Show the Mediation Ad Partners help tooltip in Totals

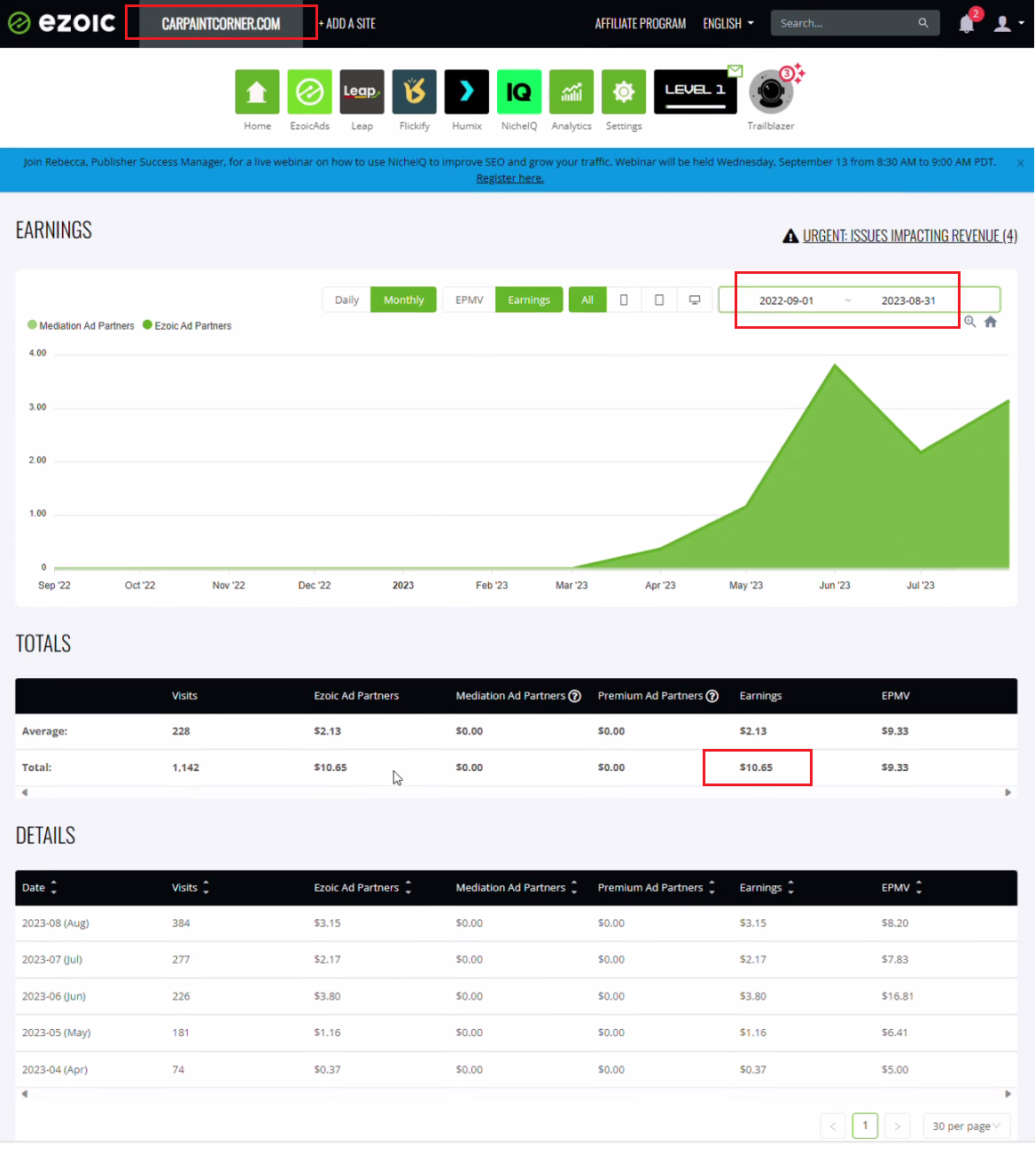pyautogui.click(x=575, y=696)
